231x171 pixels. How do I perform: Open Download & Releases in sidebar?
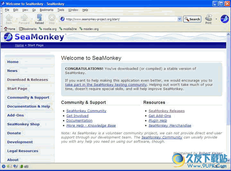tap(27, 80)
